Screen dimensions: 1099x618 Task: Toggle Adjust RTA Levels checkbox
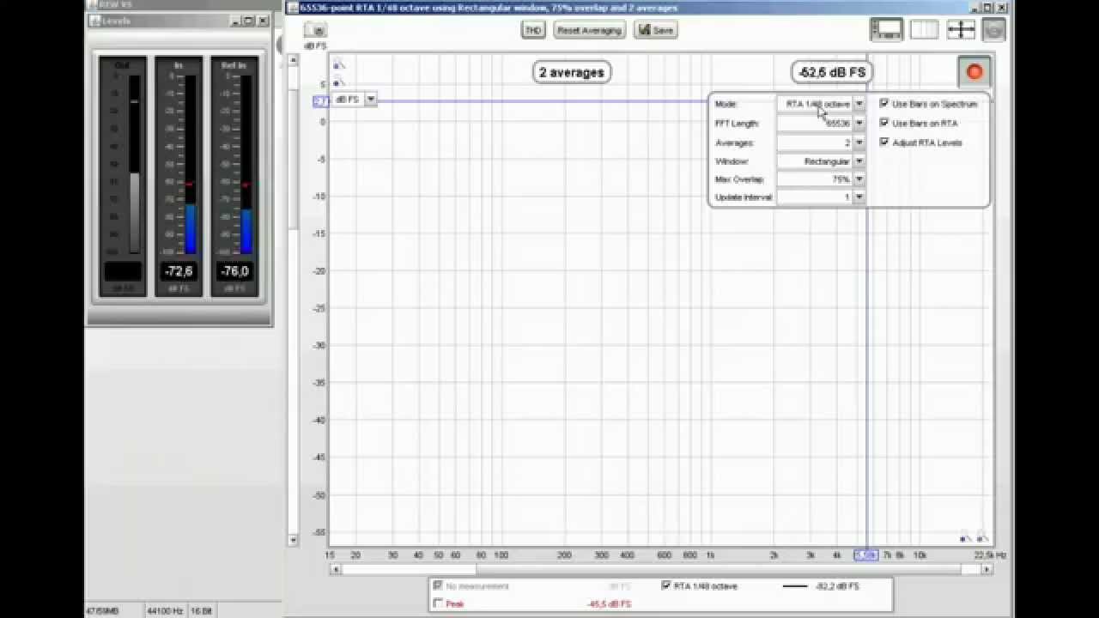(884, 142)
